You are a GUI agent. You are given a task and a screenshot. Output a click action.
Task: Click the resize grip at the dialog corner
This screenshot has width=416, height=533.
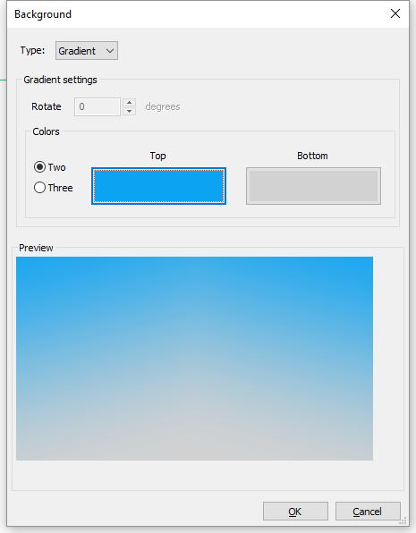403,521
